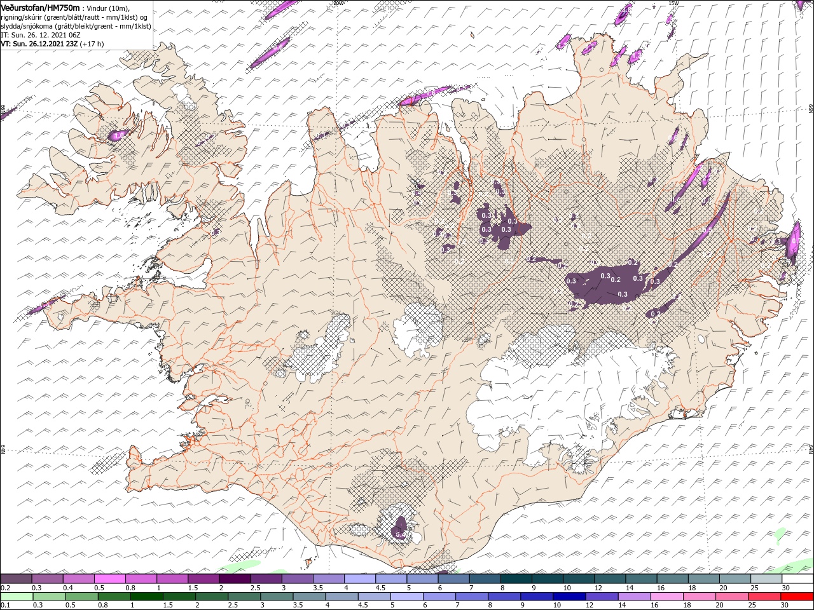
Task: Click the 'VT: Sun. 26.12.2021 23Z (+17 h)' line
Action: pyautogui.click(x=52, y=44)
